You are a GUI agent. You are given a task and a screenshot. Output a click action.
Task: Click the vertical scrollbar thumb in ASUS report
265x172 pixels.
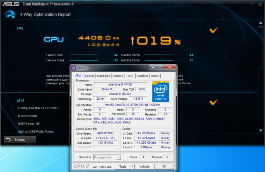click(x=260, y=47)
